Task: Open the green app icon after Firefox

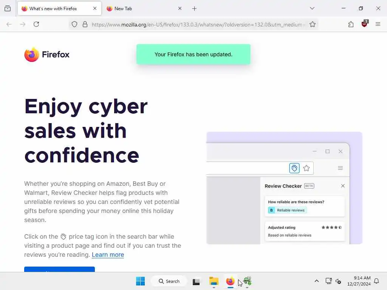Action: (247, 281)
